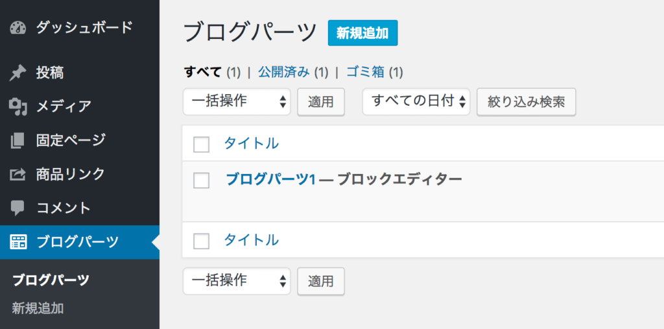
Task: Open the top 一括操作 bulk actions dropdown
Action: tap(237, 102)
